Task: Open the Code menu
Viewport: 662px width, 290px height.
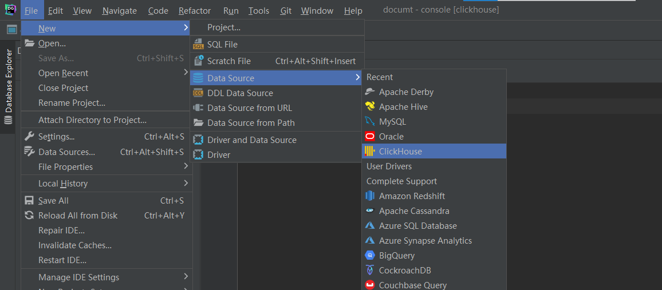Action: (x=158, y=10)
